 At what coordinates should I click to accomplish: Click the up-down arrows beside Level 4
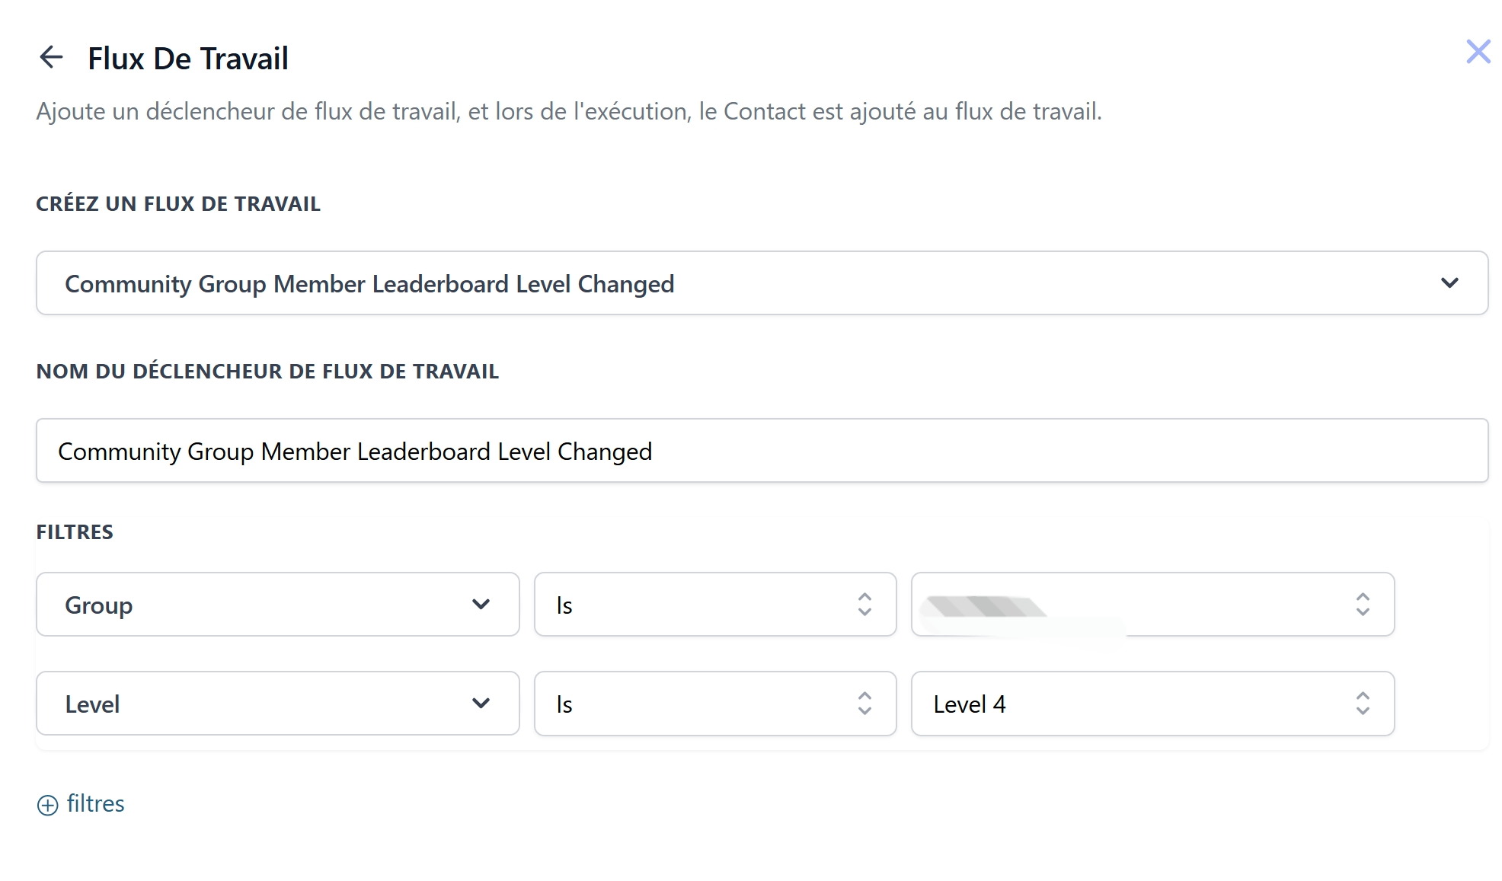[1363, 704]
